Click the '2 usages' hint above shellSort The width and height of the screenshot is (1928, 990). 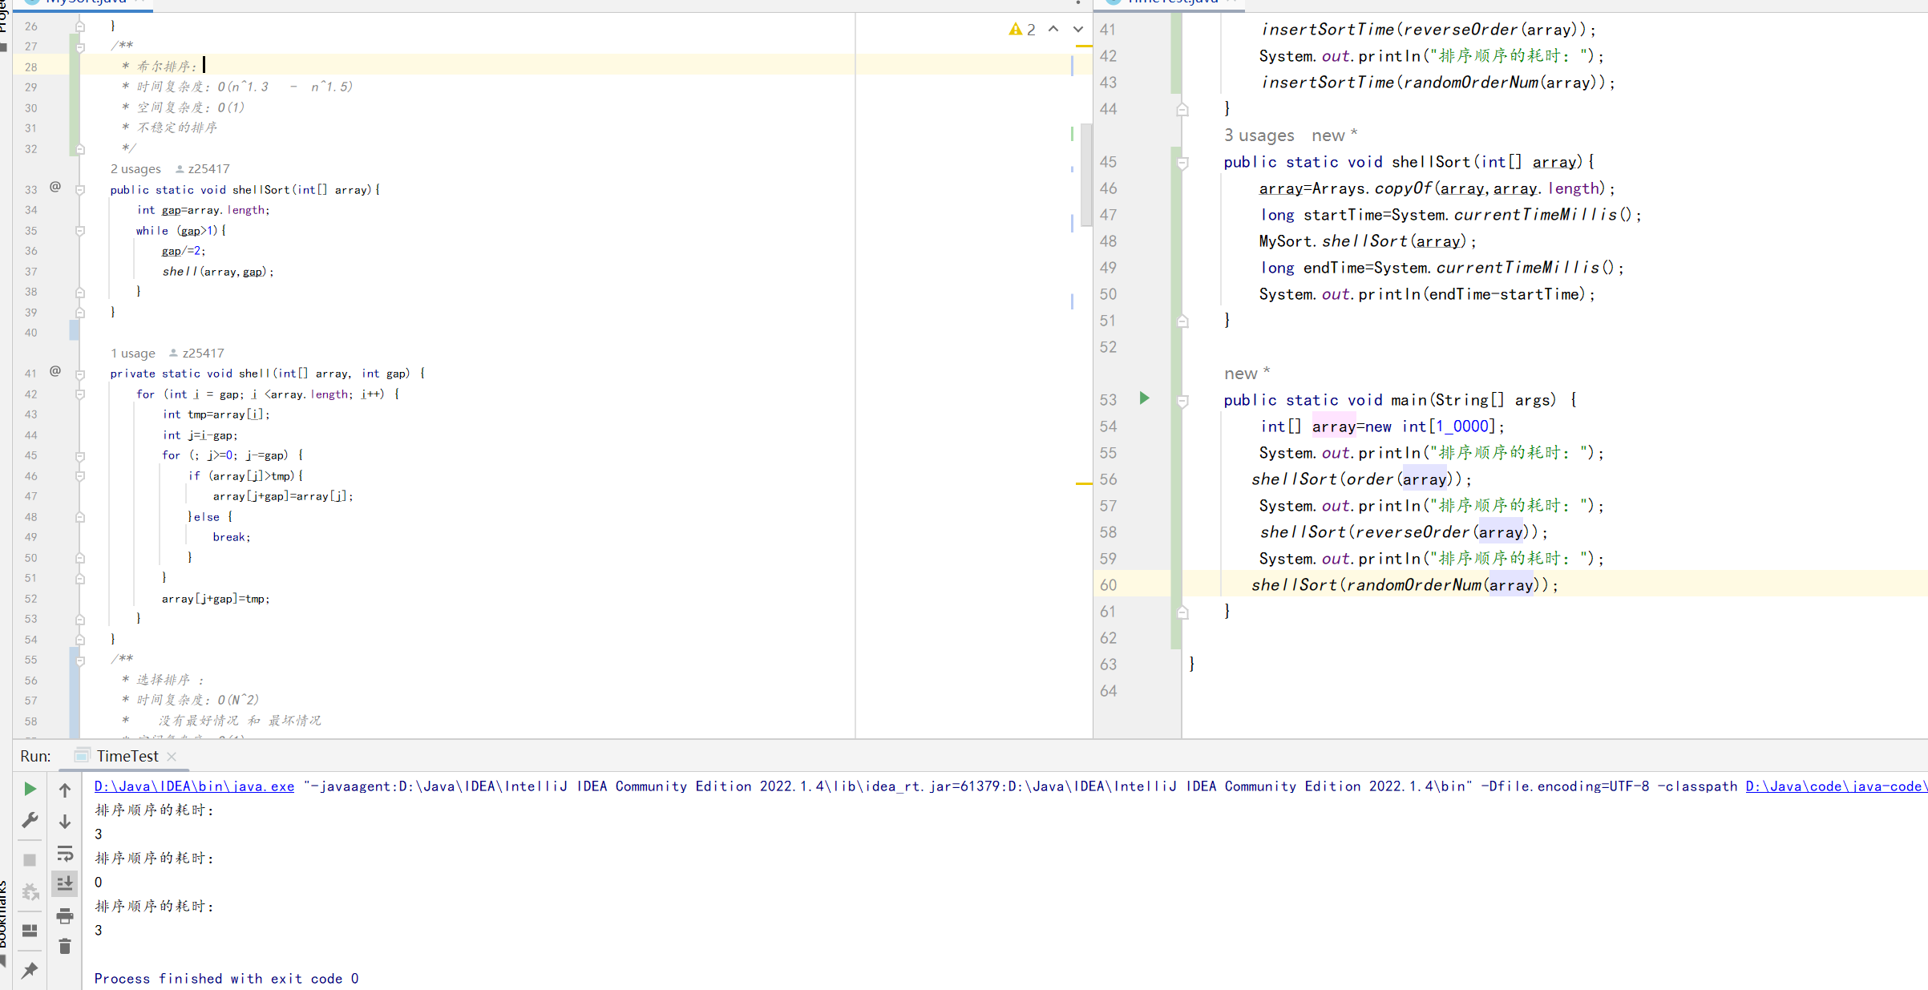pos(135,169)
